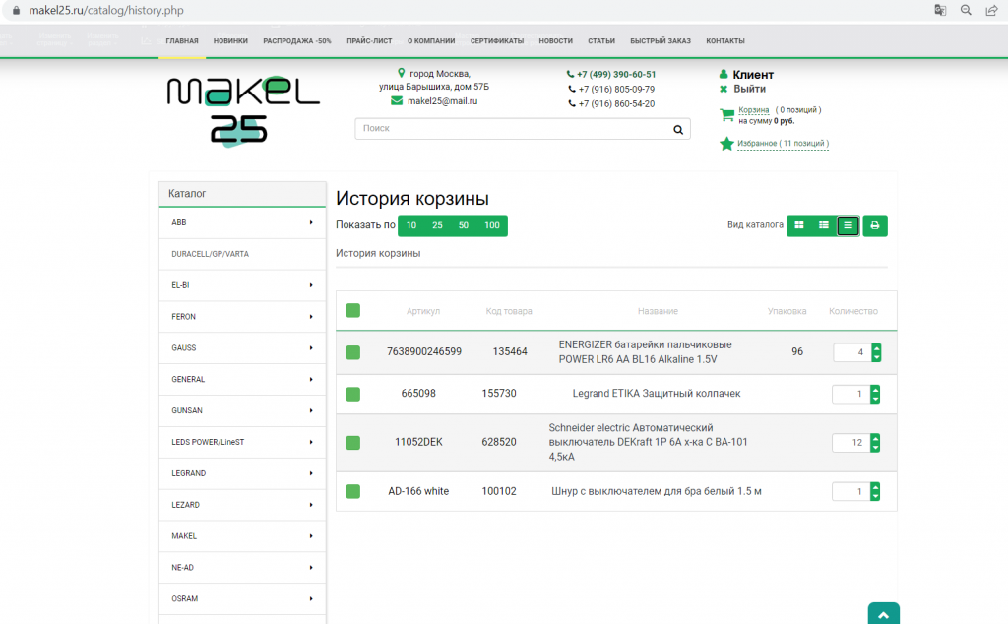Open the НОВОСТИ menu item
Viewport: 1008px width, 624px height.
pyautogui.click(x=555, y=41)
